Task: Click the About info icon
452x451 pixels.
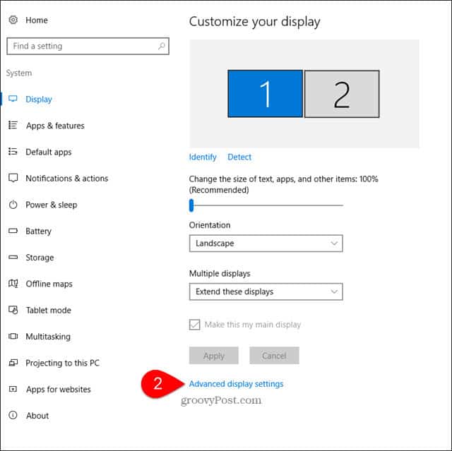Action: pos(13,415)
